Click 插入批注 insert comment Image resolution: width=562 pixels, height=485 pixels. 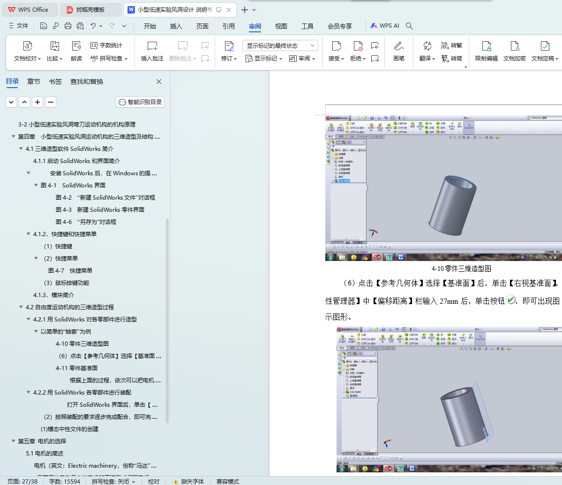coord(152,51)
